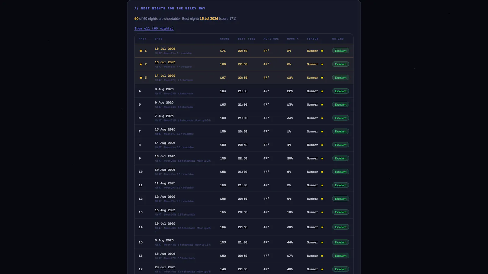Click the Moon % column header
Image resolution: width=488 pixels, height=274 pixels.
[293, 39]
